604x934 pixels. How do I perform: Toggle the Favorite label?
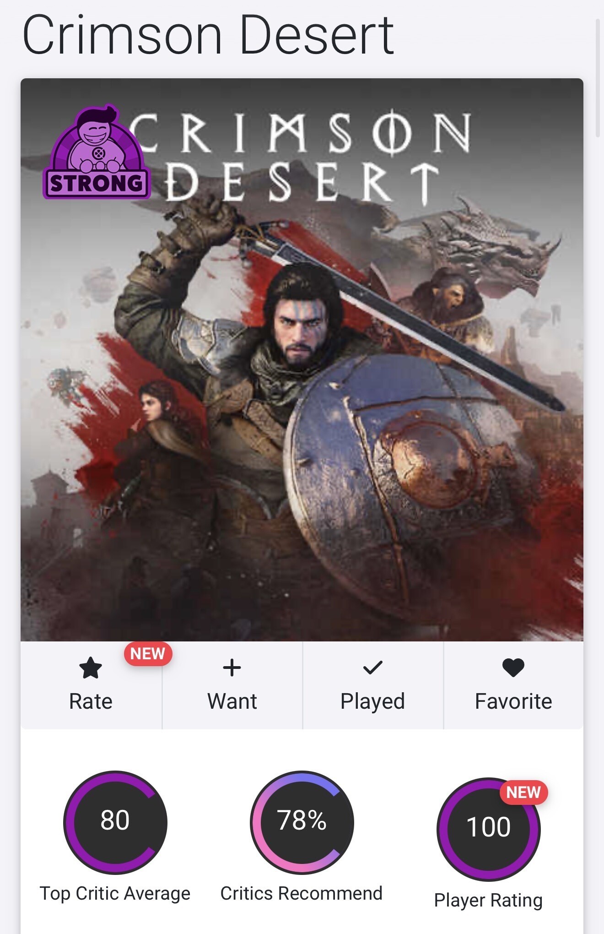[x=513, y=701]
